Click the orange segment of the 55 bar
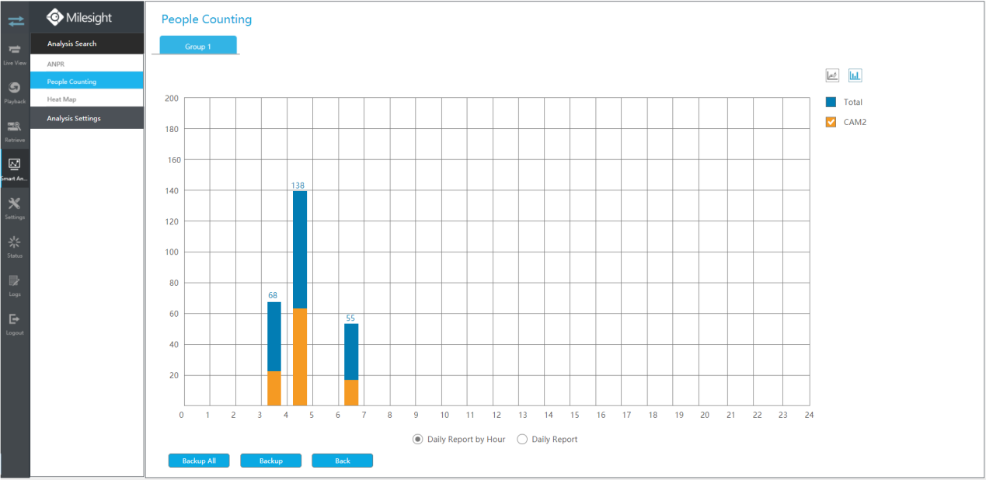The image size is (986, 480). pyautogui.click(x=351, y=393)
